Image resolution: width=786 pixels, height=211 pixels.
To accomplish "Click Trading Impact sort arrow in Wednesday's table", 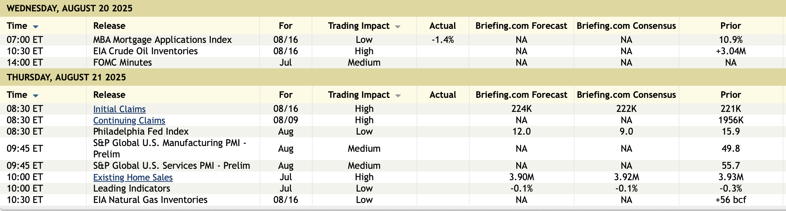I will pyautogui.click(x=398, y=26).
